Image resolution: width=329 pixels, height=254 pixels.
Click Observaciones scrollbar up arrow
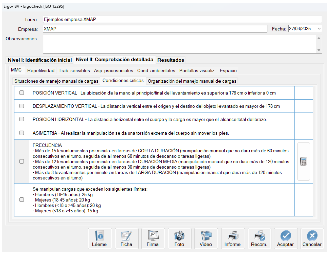pyautogui.click(x=319, y=38)
